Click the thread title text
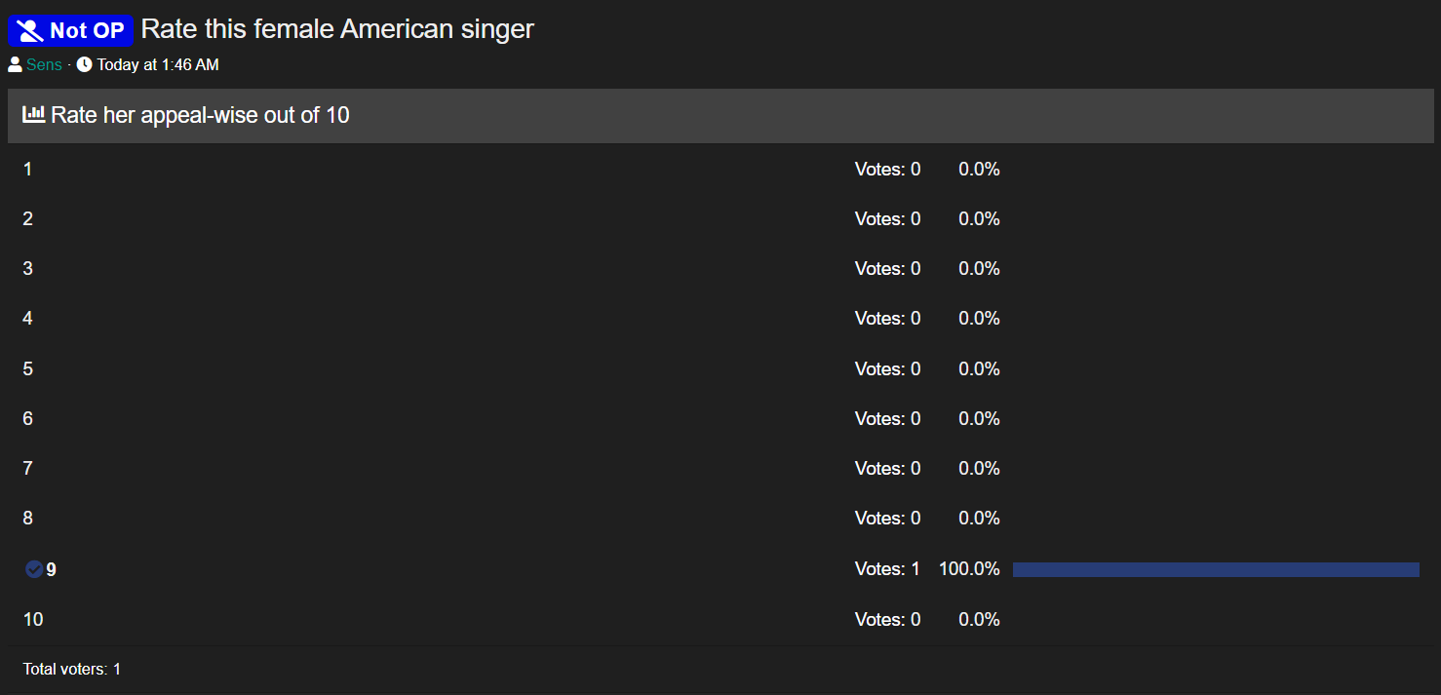Image resolution: width=1441 pixels, height=695 pixels. pos(337,29)
